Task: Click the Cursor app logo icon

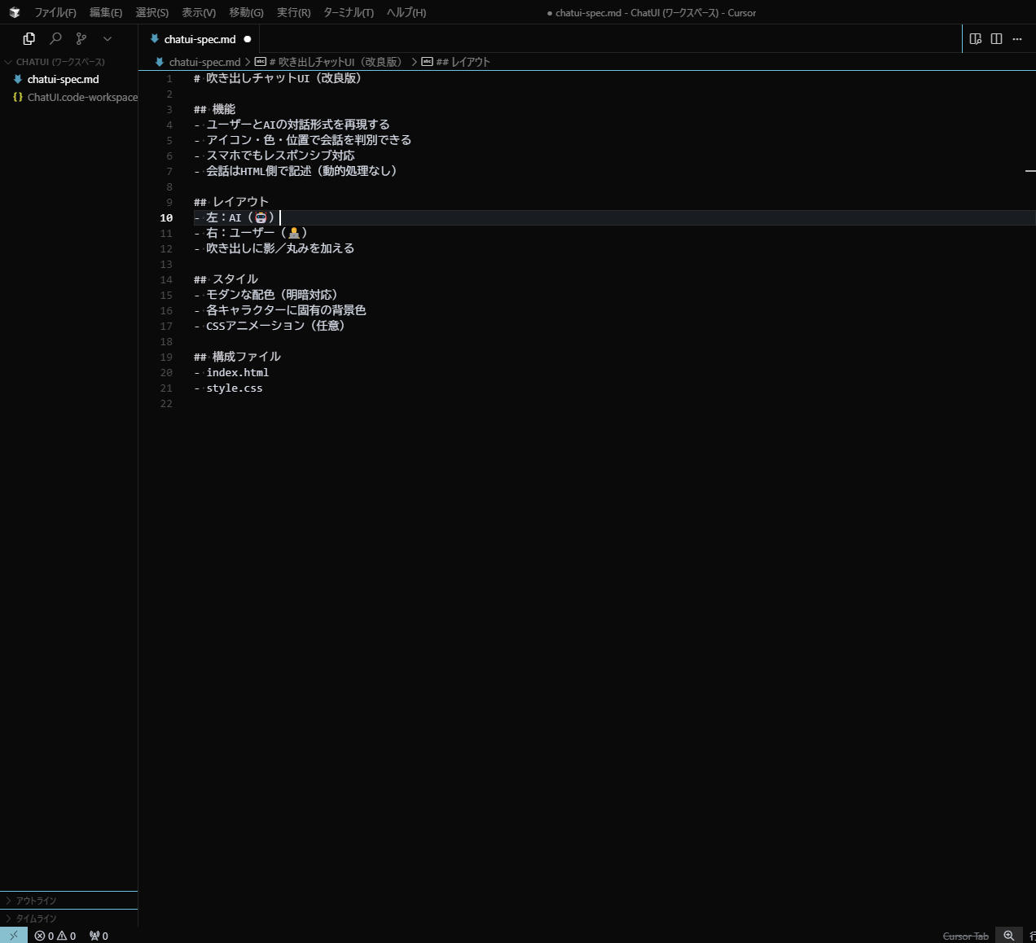Action: 14,12
